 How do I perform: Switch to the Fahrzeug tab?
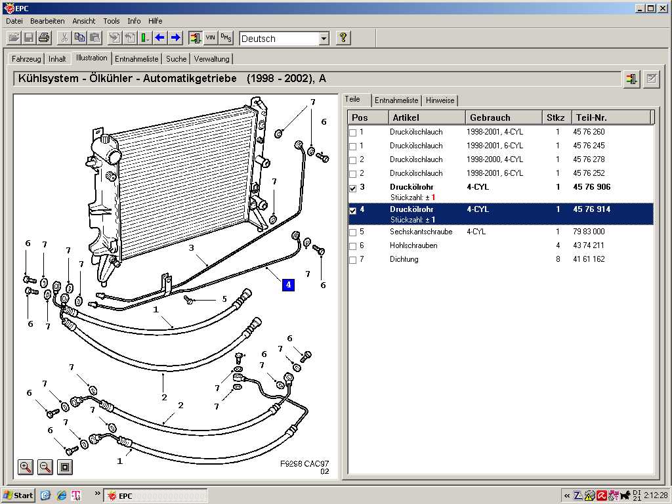pos(26,59)
